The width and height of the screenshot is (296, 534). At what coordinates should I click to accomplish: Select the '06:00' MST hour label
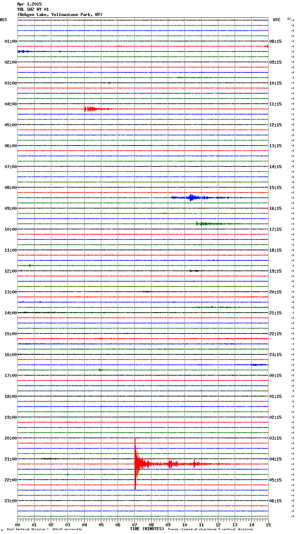11,146
